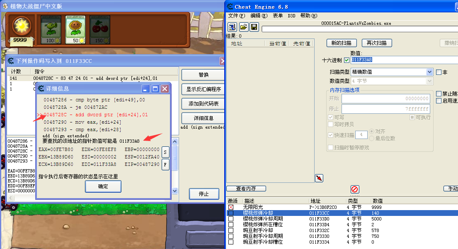Click the 再次扫描 button
The width and height of the screenshot is (458, 249).
pyautogui.click(x=377, y=43)
